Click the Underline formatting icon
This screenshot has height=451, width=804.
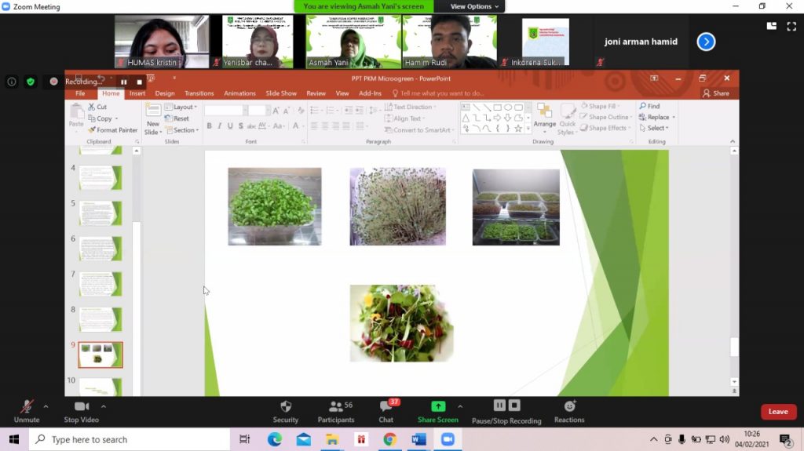230,126
